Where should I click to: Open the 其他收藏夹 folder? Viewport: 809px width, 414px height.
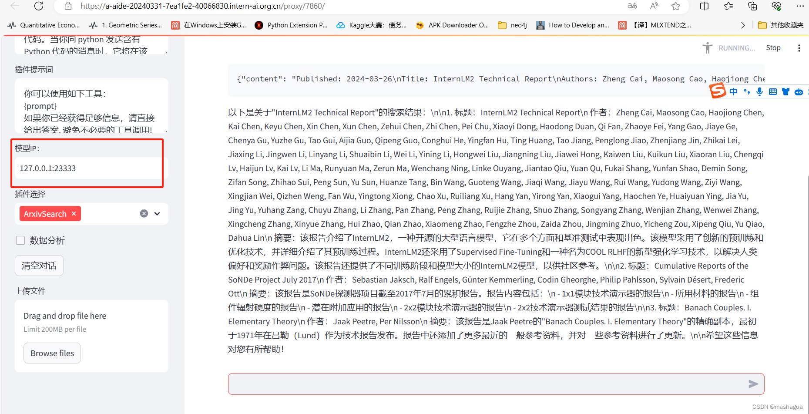781,25
